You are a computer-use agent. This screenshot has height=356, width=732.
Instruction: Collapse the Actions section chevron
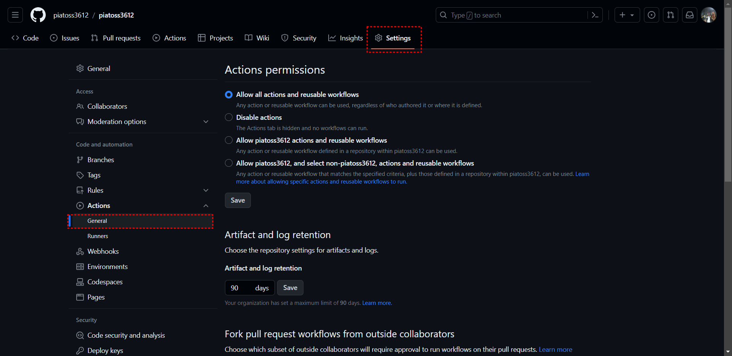pos(206,206)
